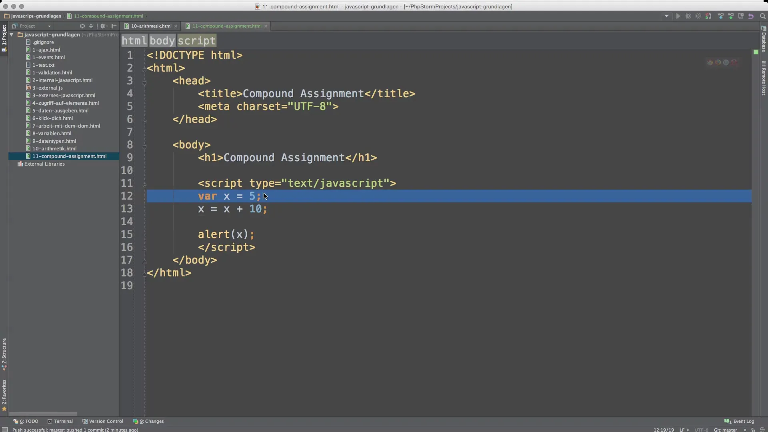This screenshot has width=768, height=432.
Task: Click the purple Revert arrow icon
Action: (x=751, y=16)
